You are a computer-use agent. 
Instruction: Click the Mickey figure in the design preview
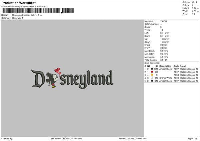52,80
